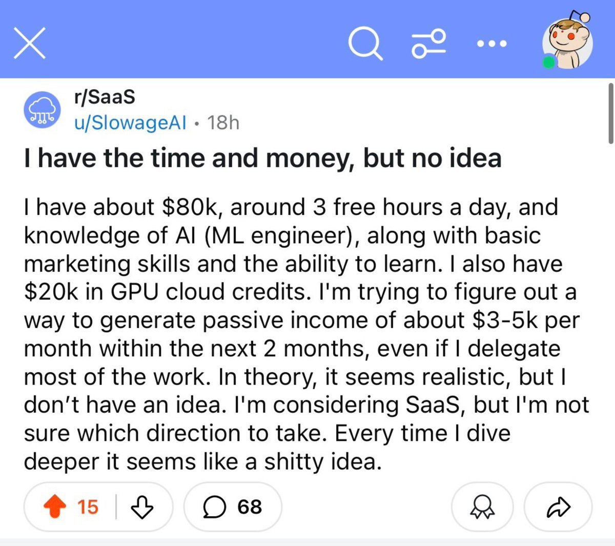Open search with the magnifier icon
Image resolution: width=615 pixels, height=546 pixels.
click(x=365, y=43)
